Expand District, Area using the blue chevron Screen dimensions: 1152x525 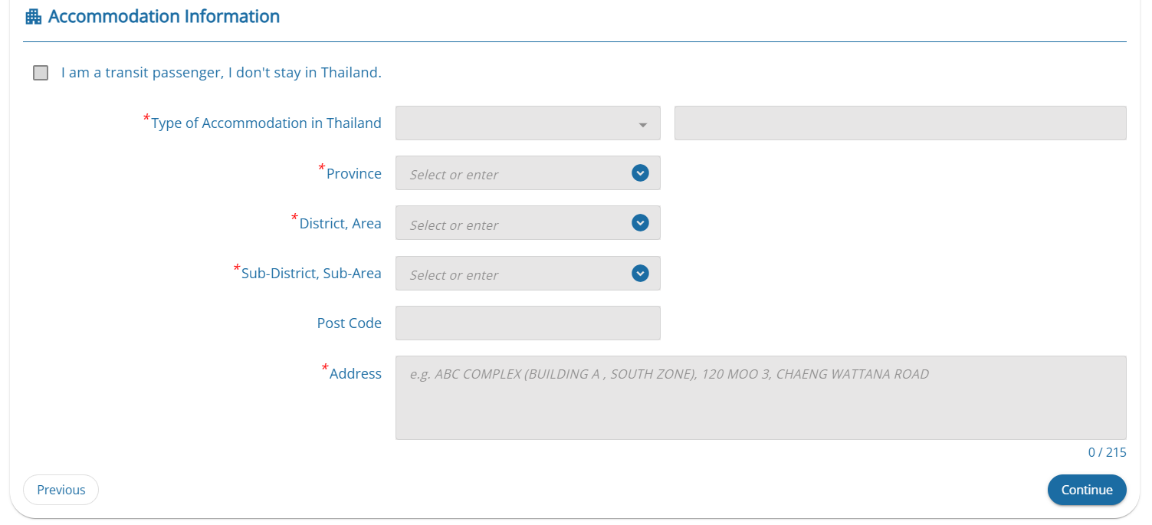click(639, 222)
